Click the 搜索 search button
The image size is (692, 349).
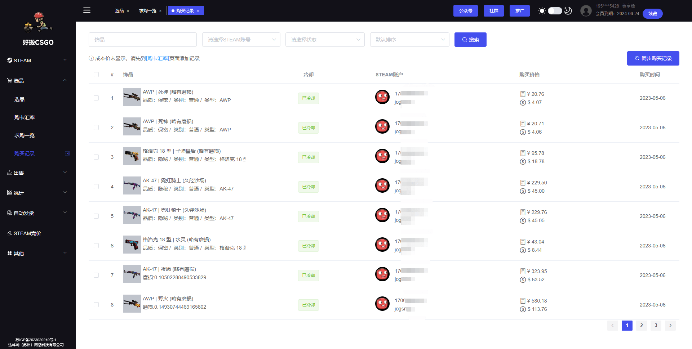[470, 40]
